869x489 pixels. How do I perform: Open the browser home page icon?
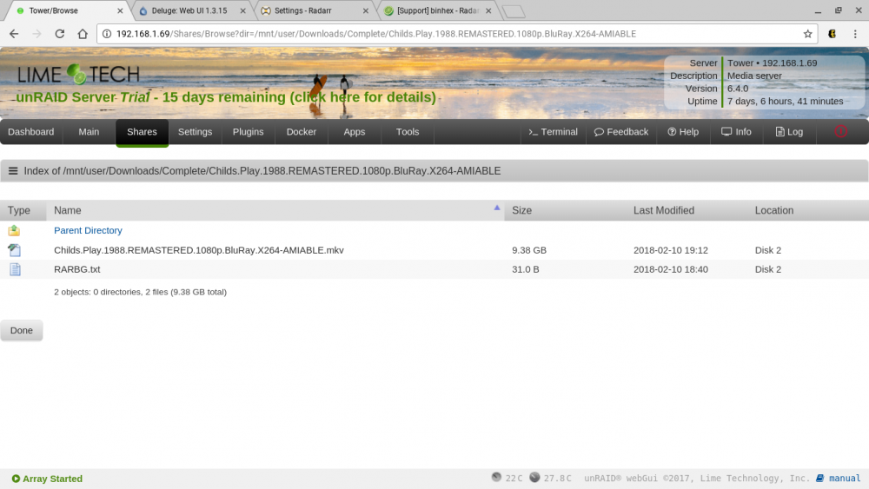click(x=83, y=34)
